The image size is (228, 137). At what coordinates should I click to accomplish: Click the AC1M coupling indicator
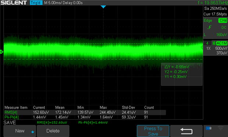221,43
